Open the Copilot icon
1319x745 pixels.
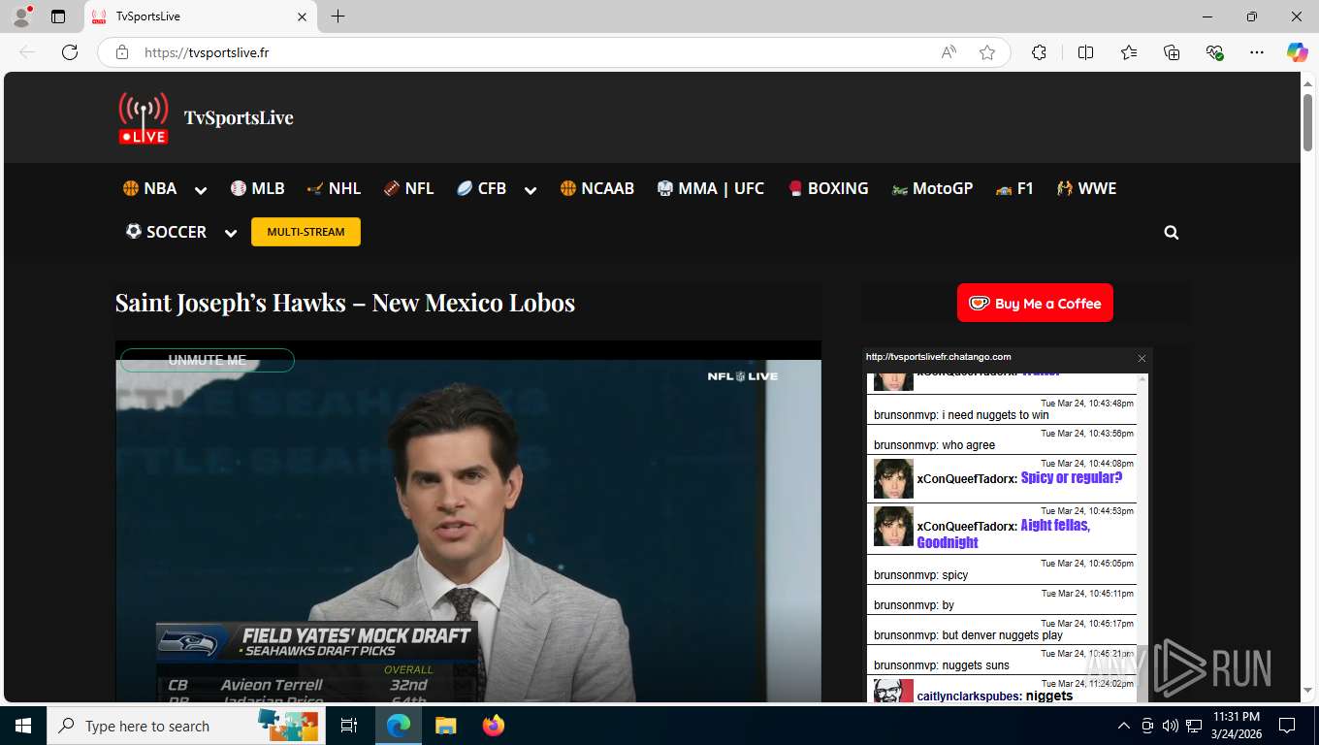point(1298,52)
